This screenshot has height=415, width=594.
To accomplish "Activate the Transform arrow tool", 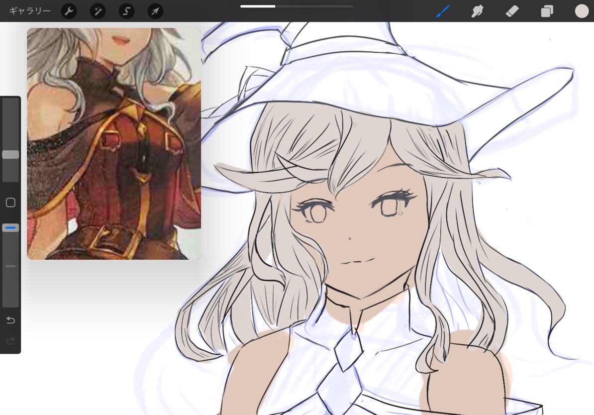I will (x=155, y=11).
